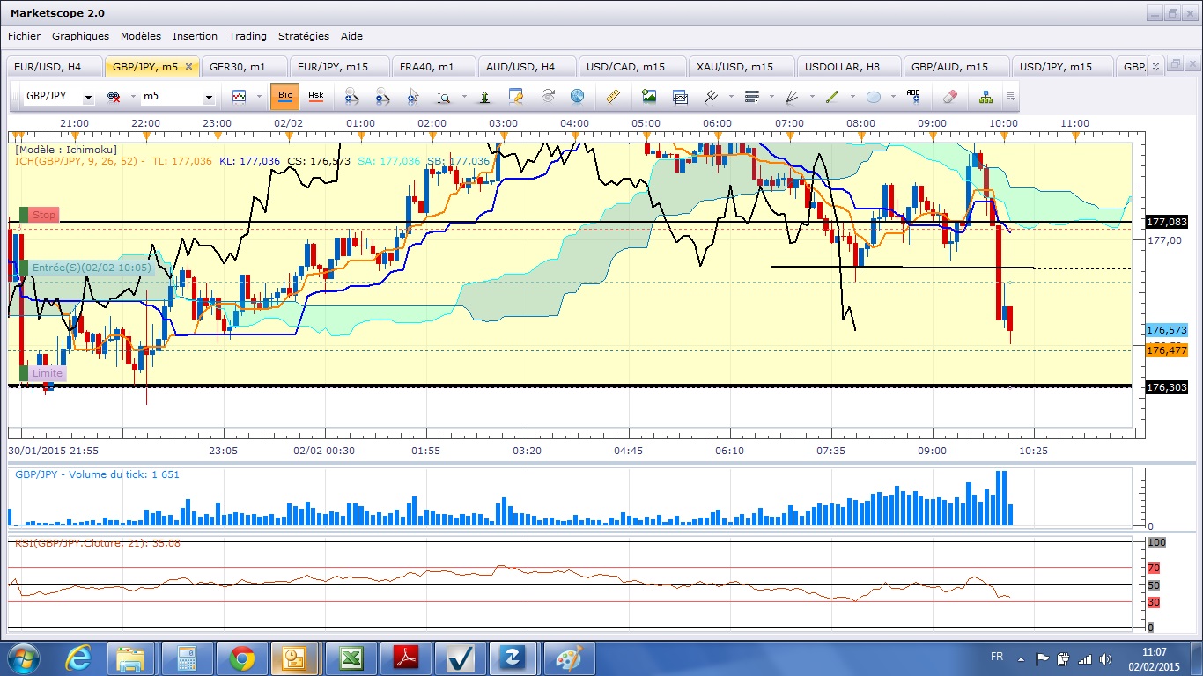Select the ABC text label tool
Viewport: 1203px width, 676px height.
(x=913, y=96)
